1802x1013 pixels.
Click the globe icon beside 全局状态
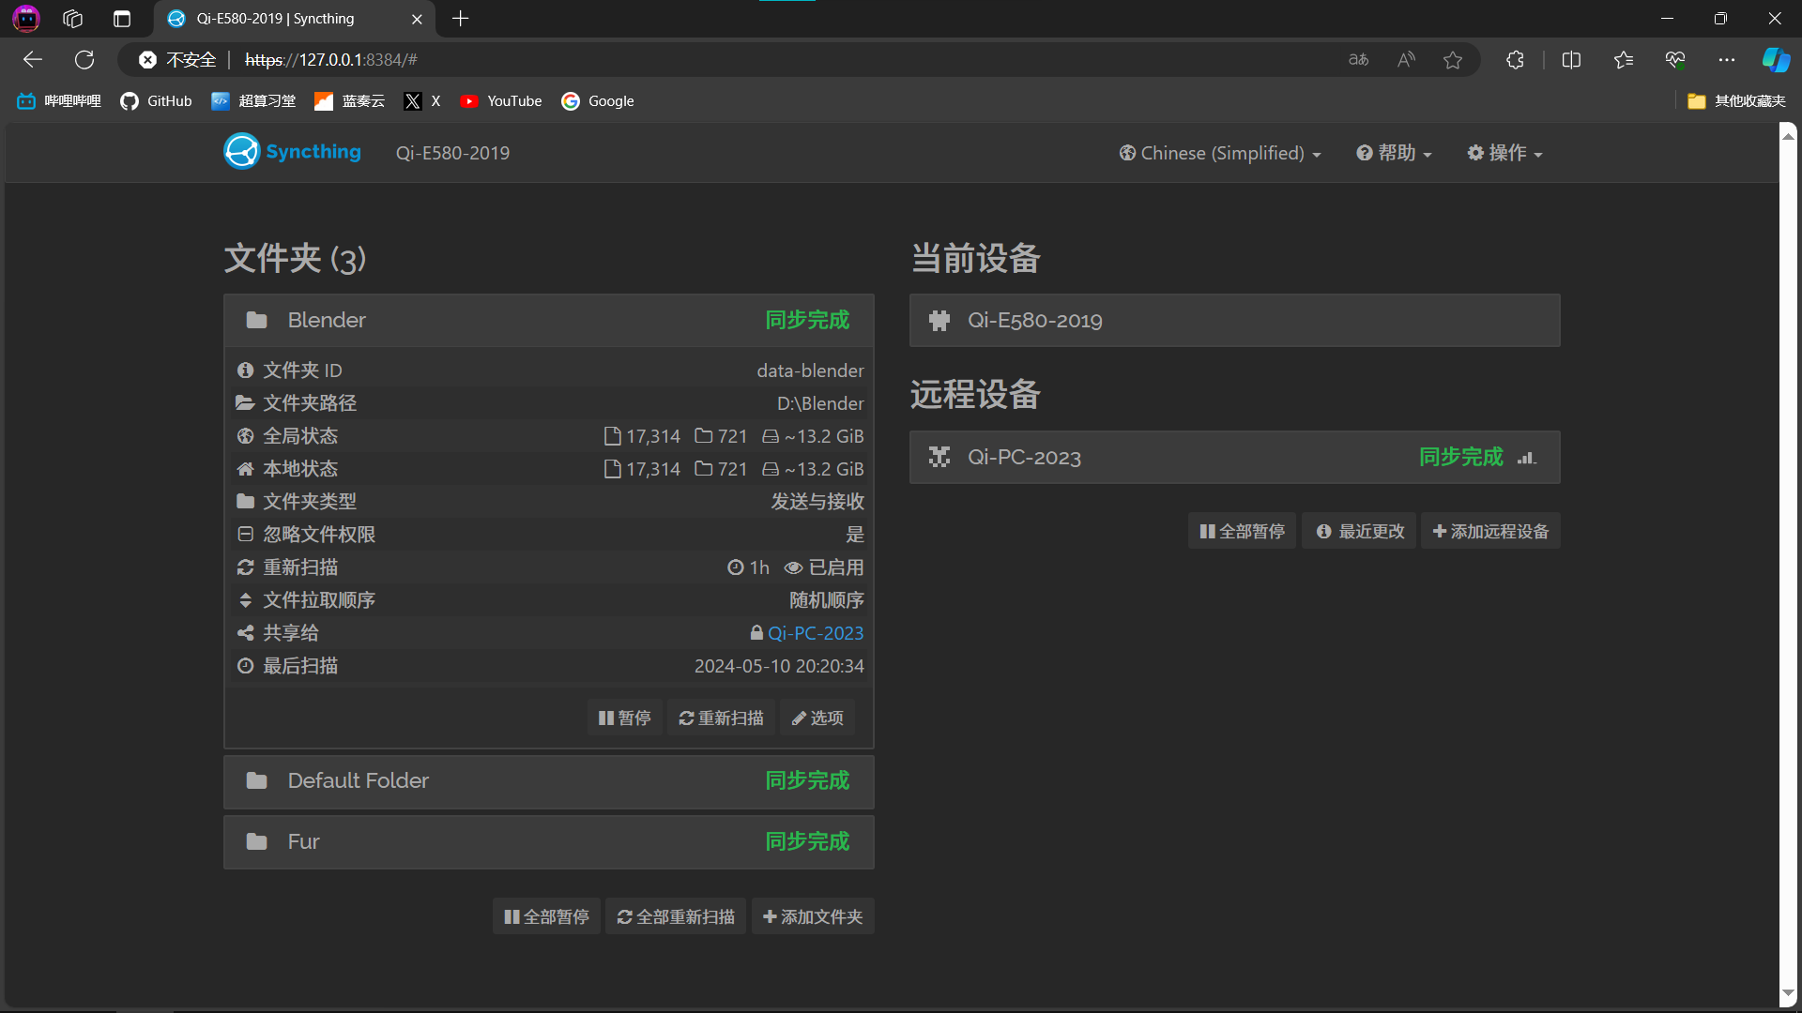click(245, 435)
